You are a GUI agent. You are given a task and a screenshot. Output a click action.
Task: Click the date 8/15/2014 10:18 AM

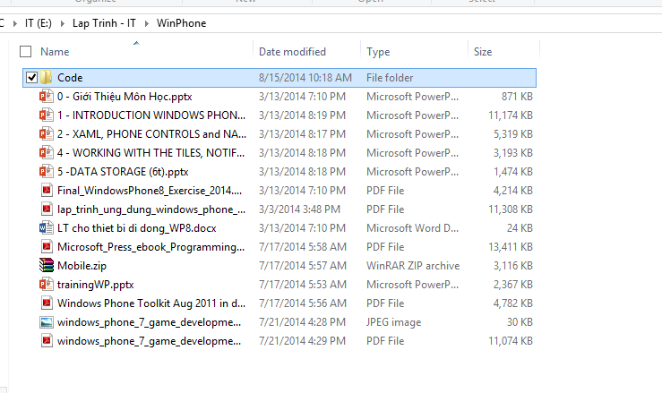click(x=305, y=77)
